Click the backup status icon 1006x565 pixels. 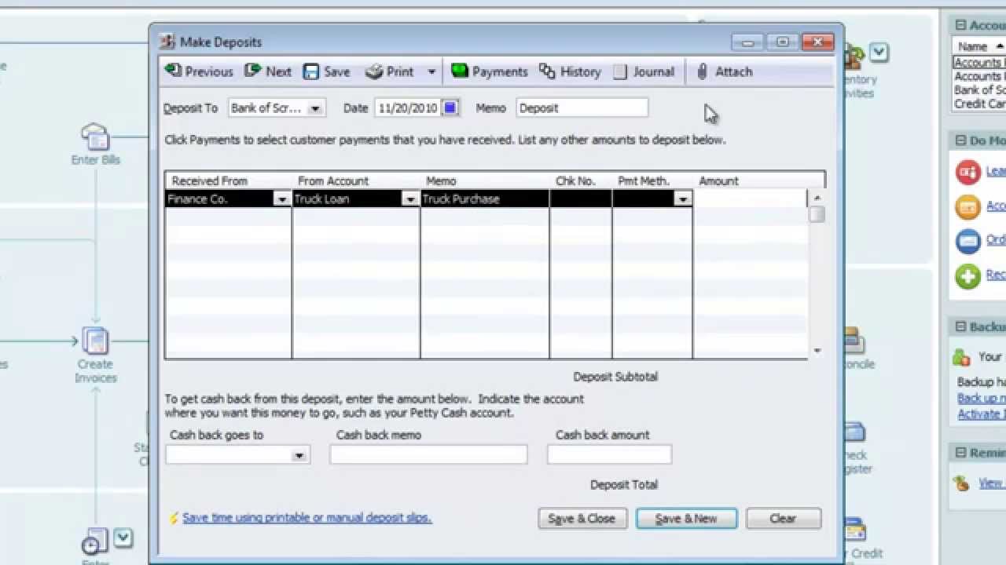[961, 358]
